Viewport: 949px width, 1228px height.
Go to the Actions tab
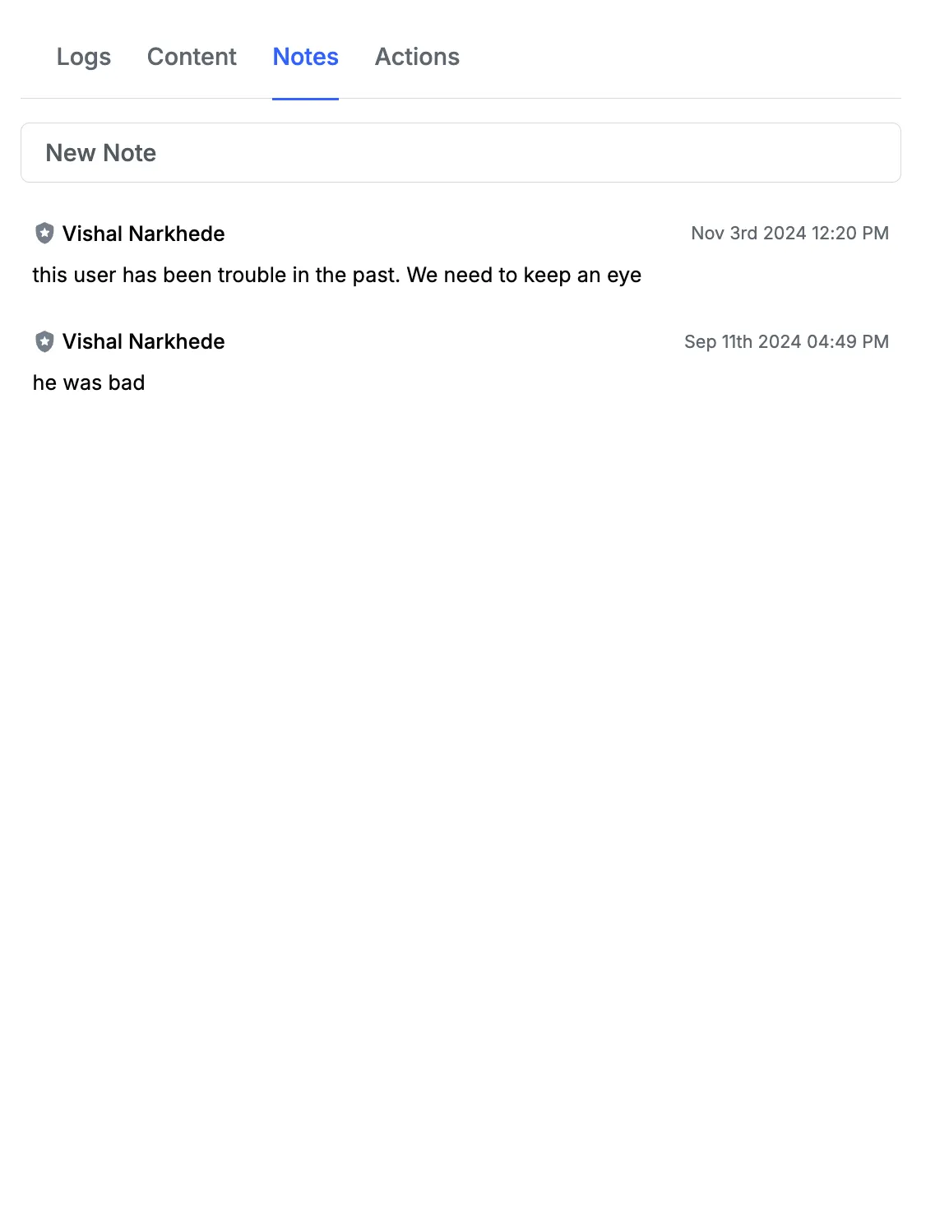coord(417,57)
